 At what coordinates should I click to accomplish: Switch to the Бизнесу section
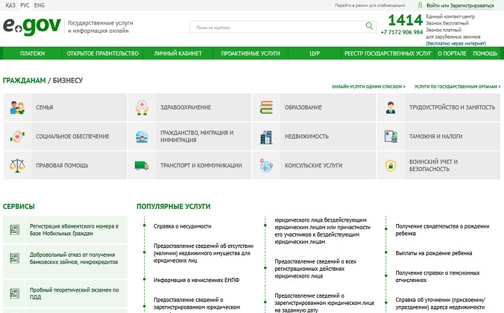point(68,81)
